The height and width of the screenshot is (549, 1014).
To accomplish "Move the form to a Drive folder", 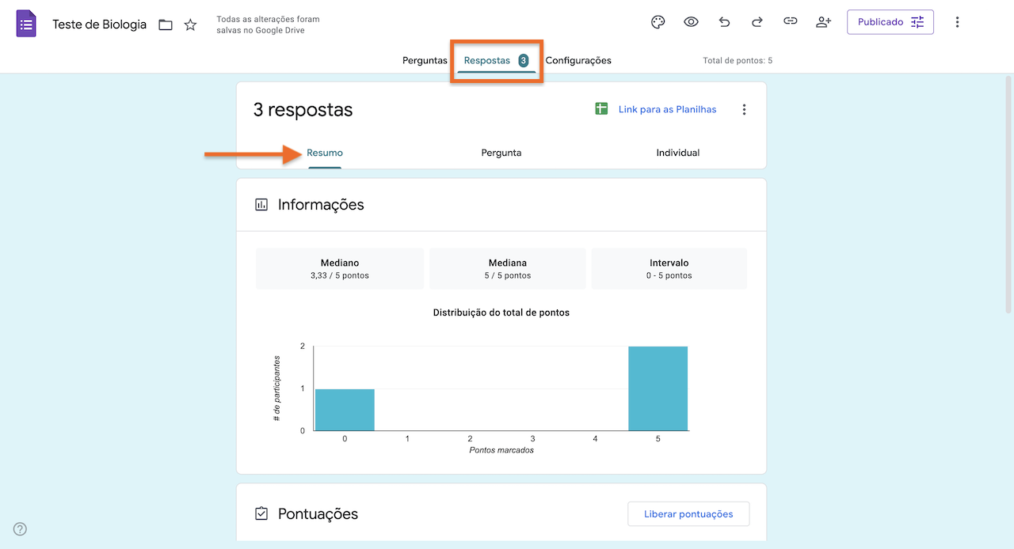I will tap(165, 25).
